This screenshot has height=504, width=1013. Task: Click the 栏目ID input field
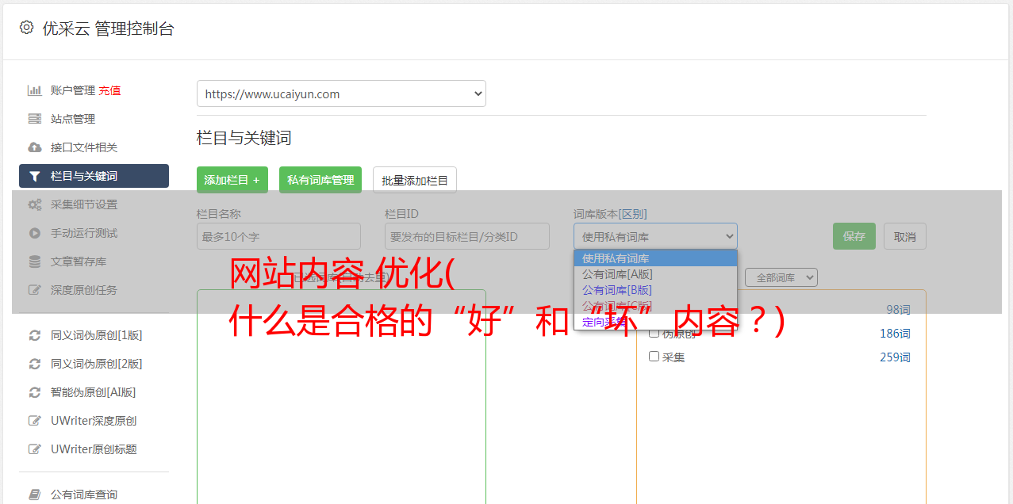click(x=467, y=236)
